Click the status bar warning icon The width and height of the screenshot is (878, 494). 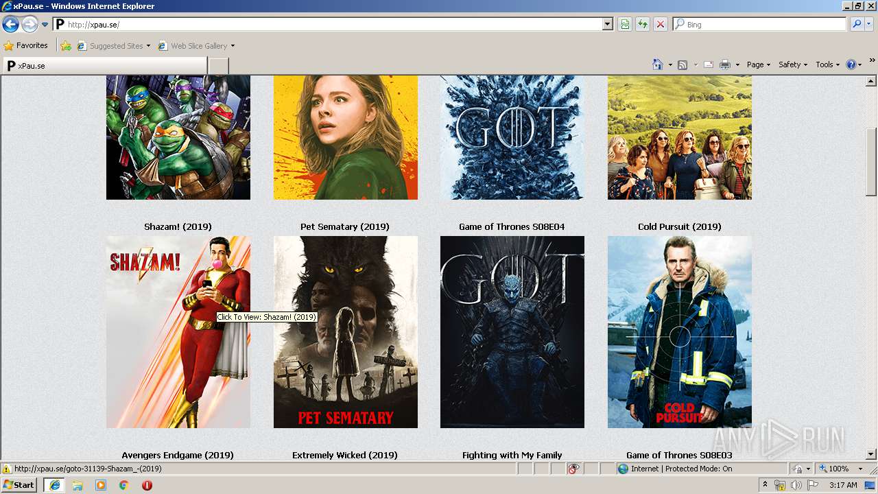pos(7,469)
